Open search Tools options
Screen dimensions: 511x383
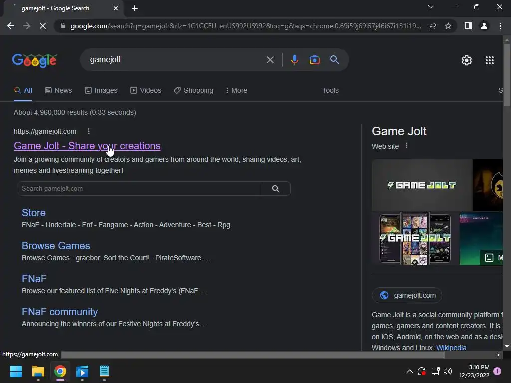tap(330, 90)
